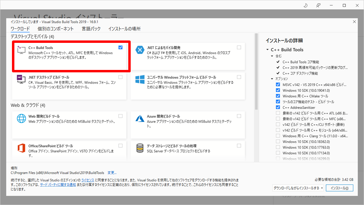Collapse the 含む section arrow
Image resolution: width=364 pixels, height=205 pixels.
[272, 56]
